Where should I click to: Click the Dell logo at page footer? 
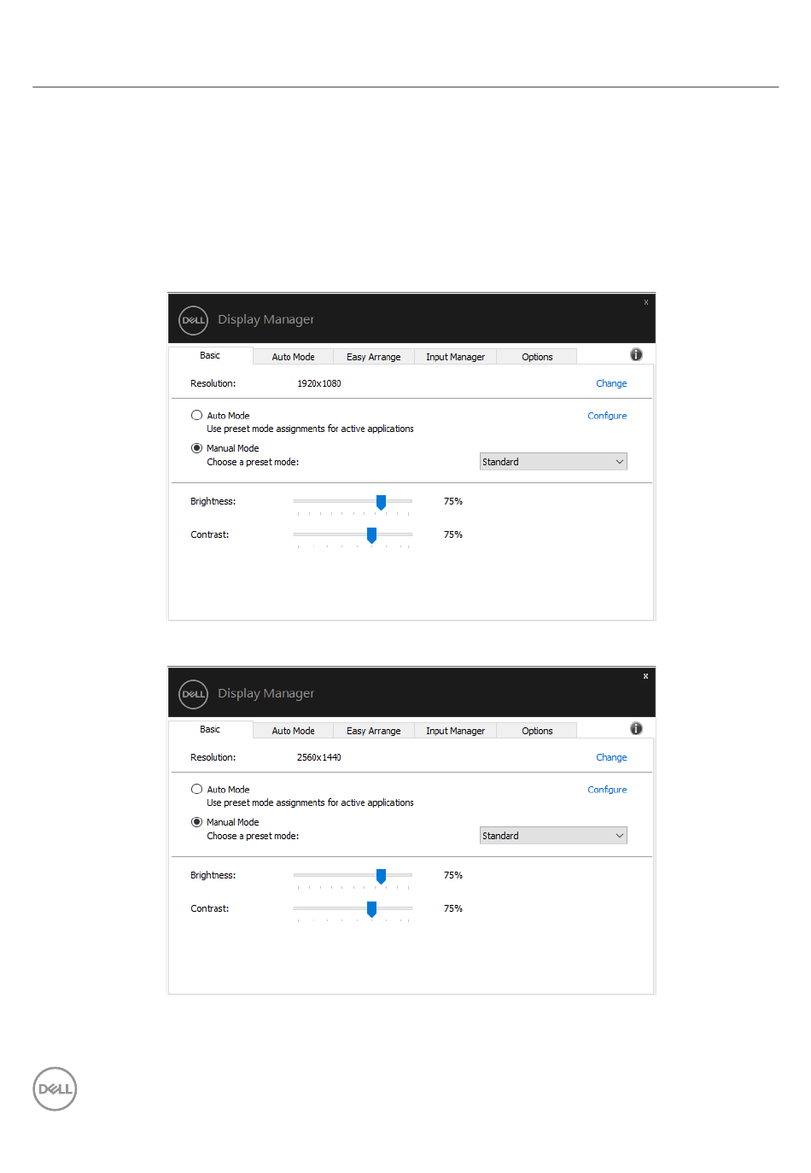[55, 1088]
